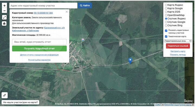Focus the address or cadastral number search field
This screenshot has width=195, height=107.
coord(43,6)
